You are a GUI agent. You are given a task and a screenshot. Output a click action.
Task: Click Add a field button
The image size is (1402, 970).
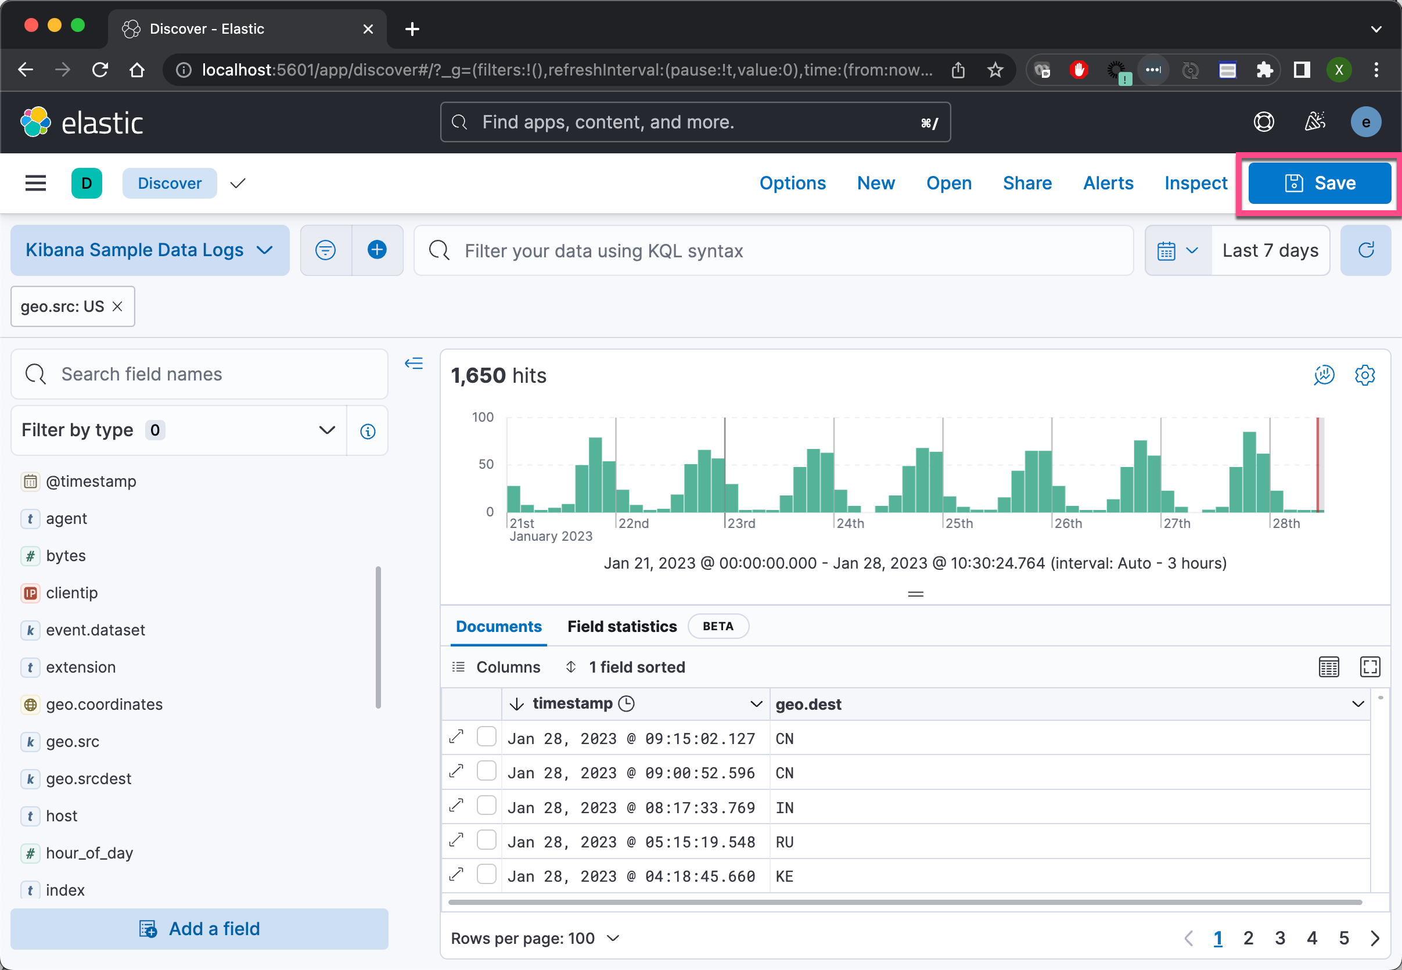(199, 928)
